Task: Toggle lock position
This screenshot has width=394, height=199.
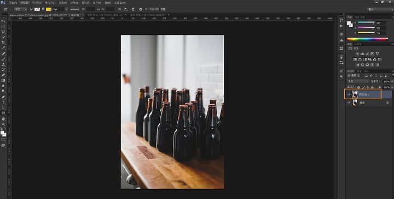Action: 368,87
